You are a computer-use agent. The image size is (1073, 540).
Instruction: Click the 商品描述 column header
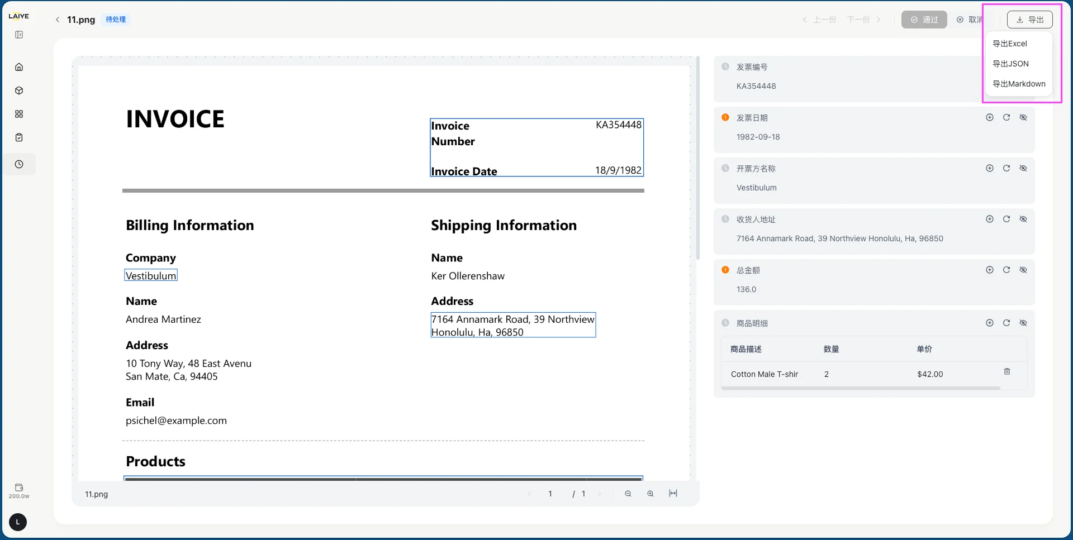tap(746, 349)
